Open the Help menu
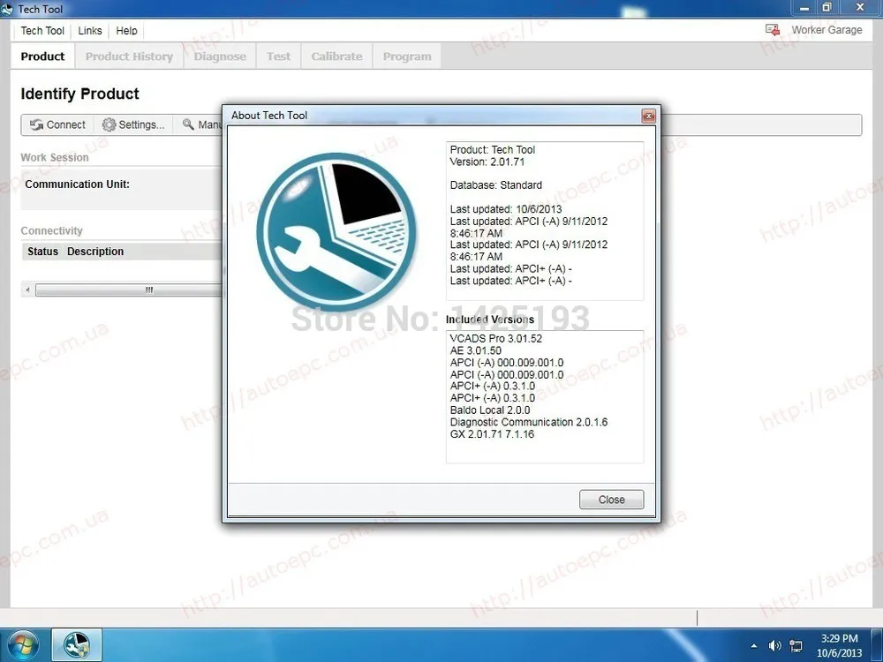The width and height of the screenshot is (883, 662). pos(126,30)
